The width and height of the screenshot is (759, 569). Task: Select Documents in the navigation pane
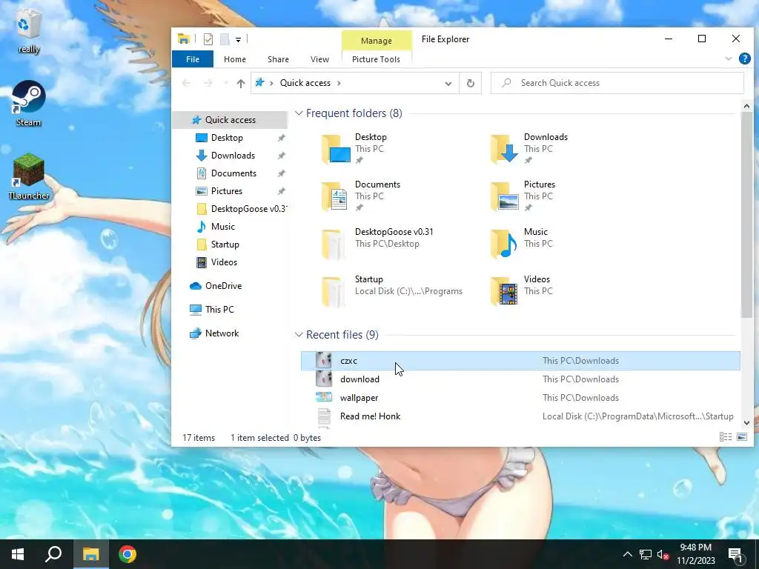(233, 173)
